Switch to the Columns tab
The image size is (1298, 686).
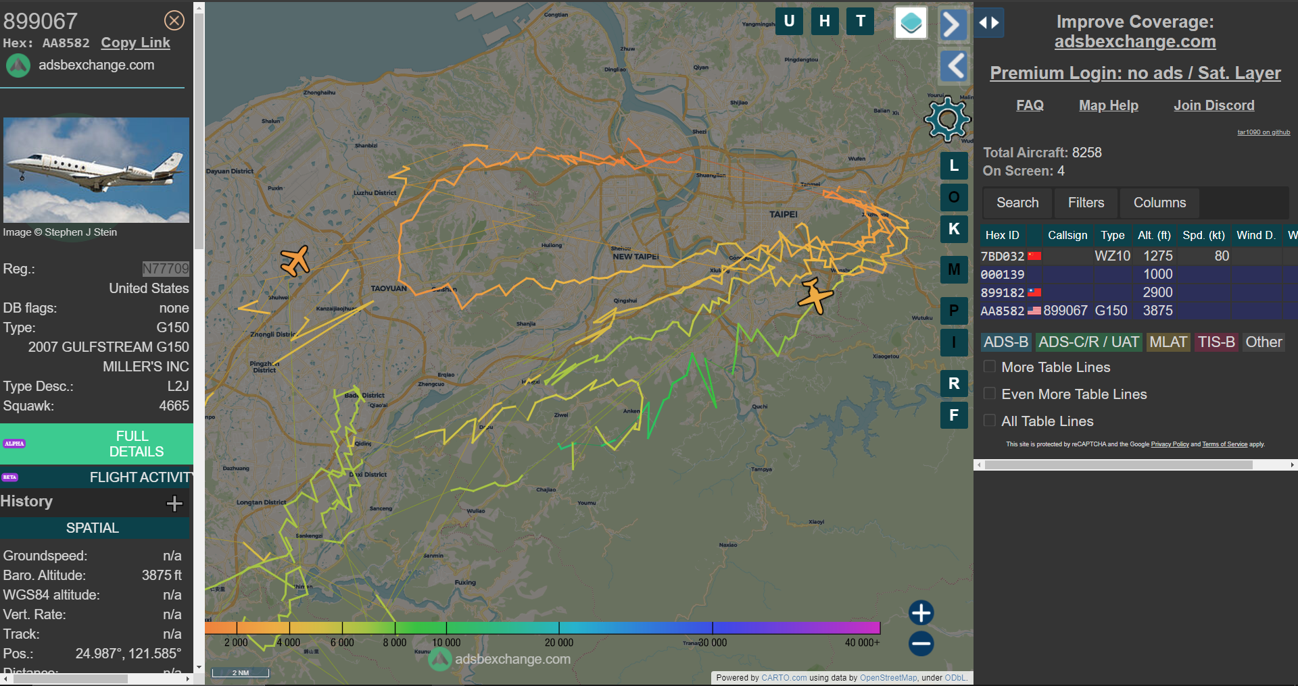[x=1159, y=203]
